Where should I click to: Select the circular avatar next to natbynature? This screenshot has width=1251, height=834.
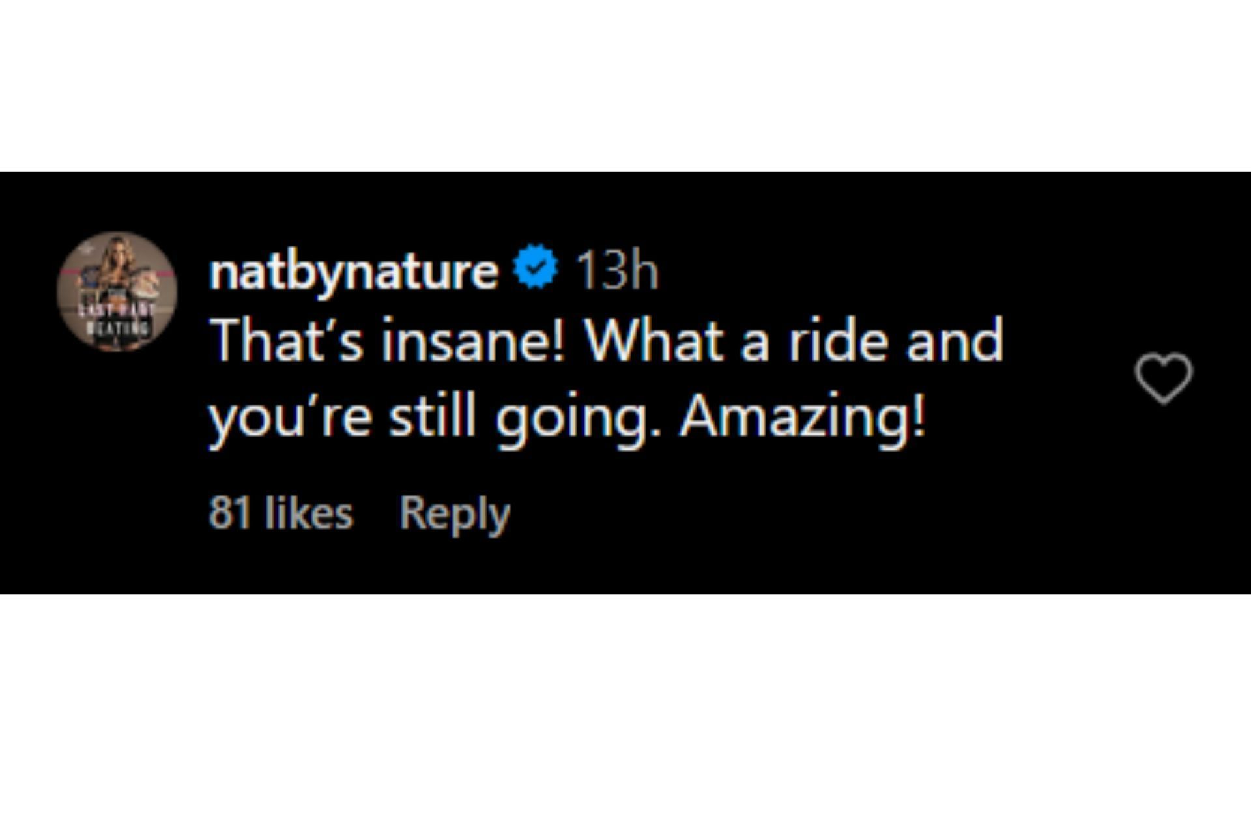click(x=117, y=291)
